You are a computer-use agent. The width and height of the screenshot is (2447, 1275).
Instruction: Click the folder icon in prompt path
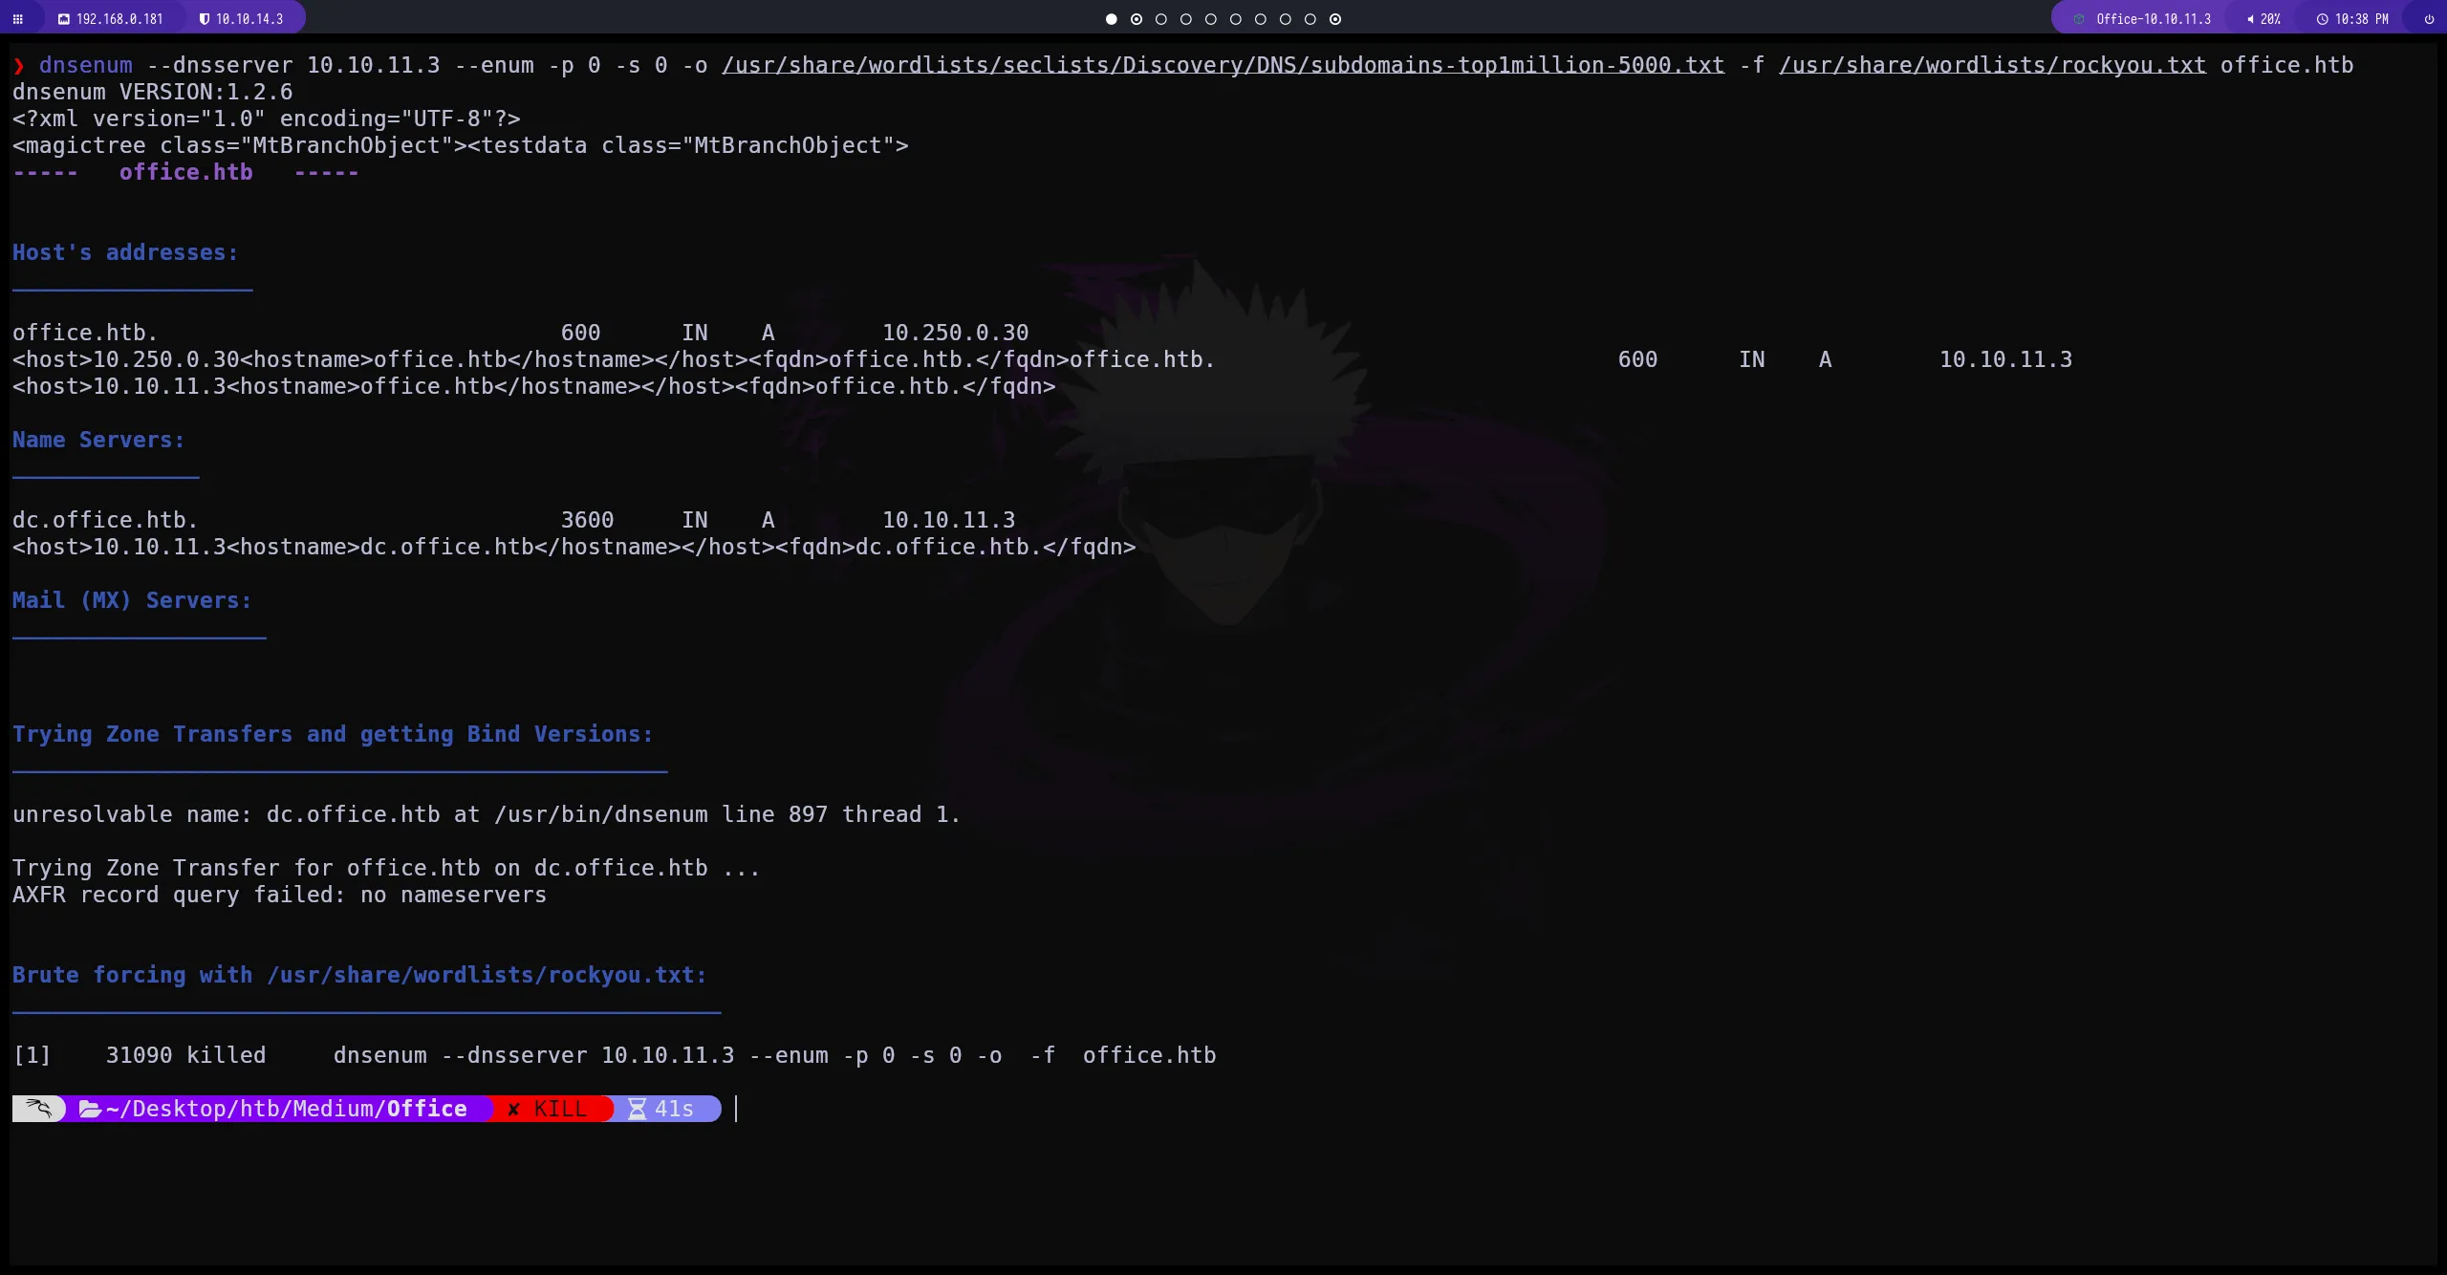click(90, 1109)
